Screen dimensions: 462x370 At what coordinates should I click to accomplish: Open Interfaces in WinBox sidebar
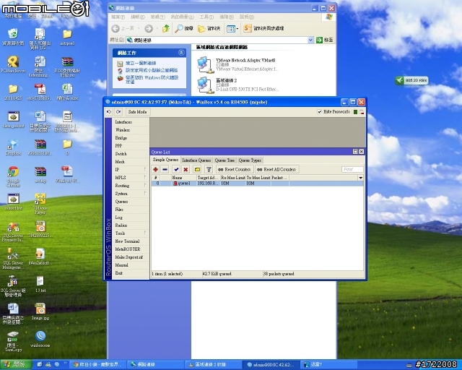point(131,122)
